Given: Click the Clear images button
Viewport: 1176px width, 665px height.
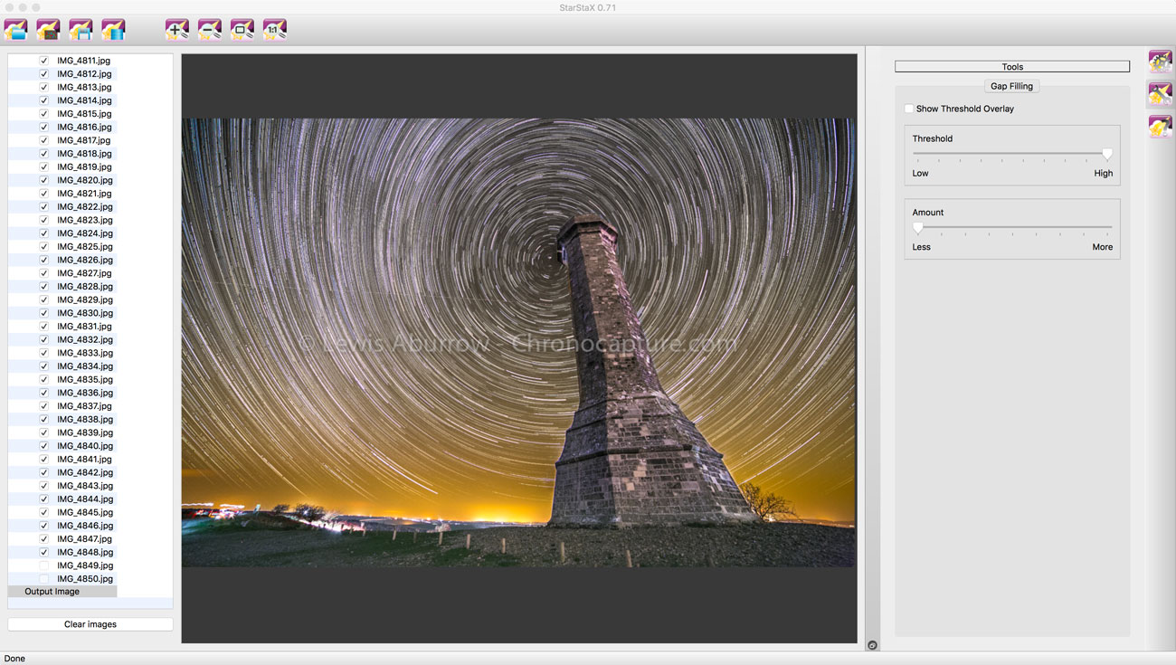Looking at the screenshot, I should coord(90,624).
